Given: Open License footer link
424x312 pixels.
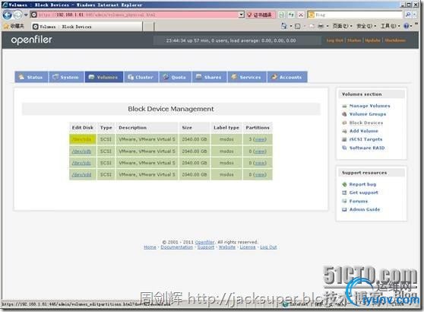Looking at the screenshot, I should click(248, 247).
